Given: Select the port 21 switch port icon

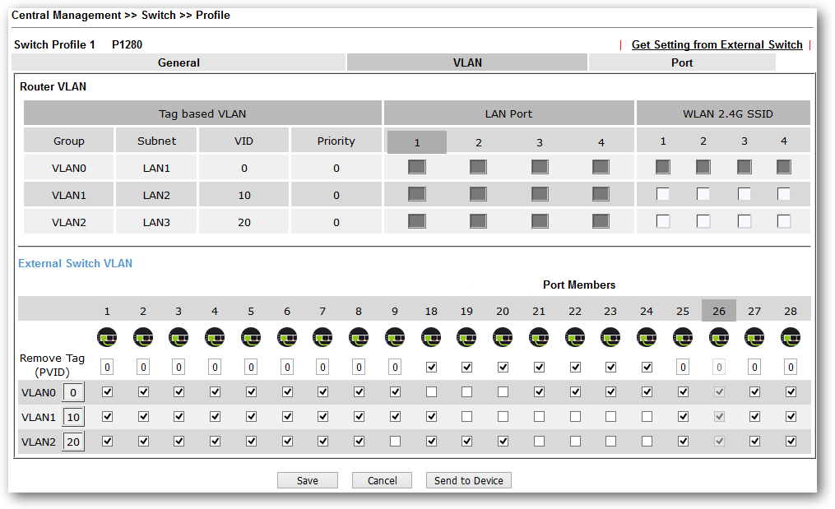Looking at the screenshot, I should (539, 337).
